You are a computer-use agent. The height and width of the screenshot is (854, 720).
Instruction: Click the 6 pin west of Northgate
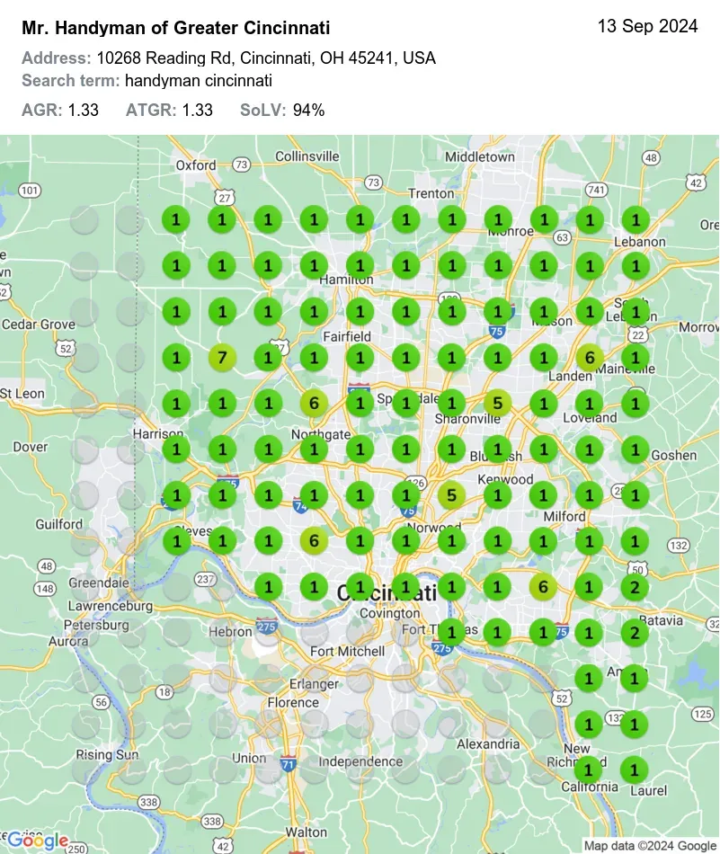point(314,403)
